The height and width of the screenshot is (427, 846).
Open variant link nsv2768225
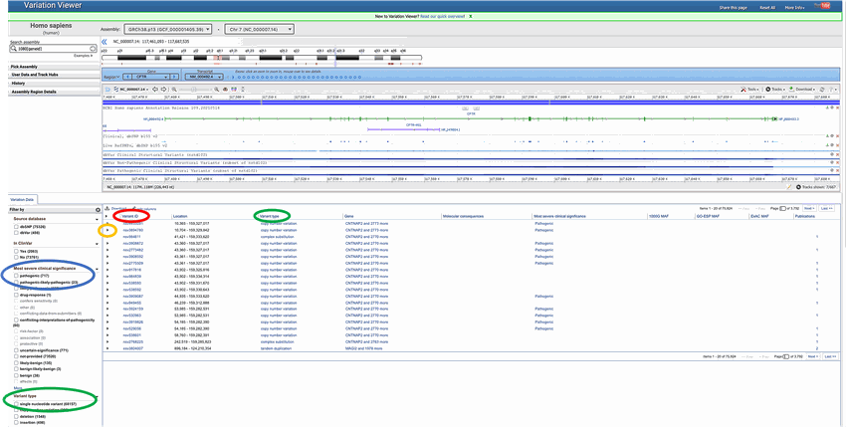pos(132,341)
